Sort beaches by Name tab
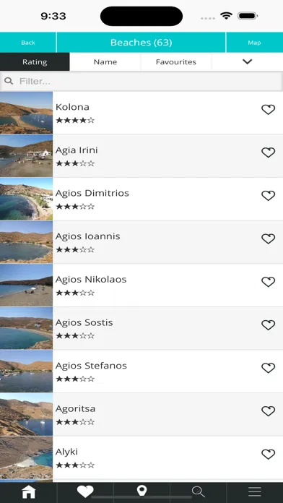 (x=105, y=62)
